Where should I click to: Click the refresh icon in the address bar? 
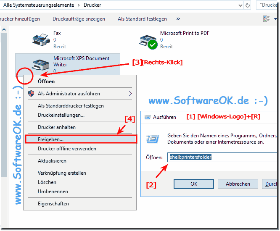click(x=248, y=5)
